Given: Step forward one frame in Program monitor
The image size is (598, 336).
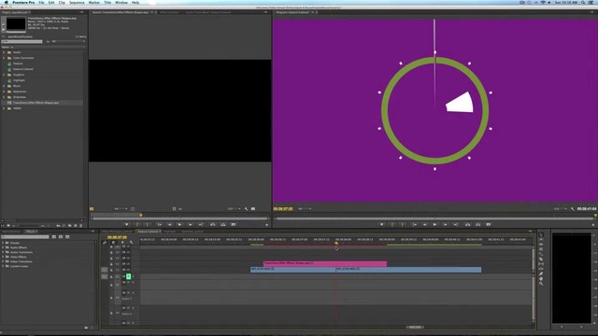Looking at the screenshot, I should pyautogui.click(x=445, y=224).
